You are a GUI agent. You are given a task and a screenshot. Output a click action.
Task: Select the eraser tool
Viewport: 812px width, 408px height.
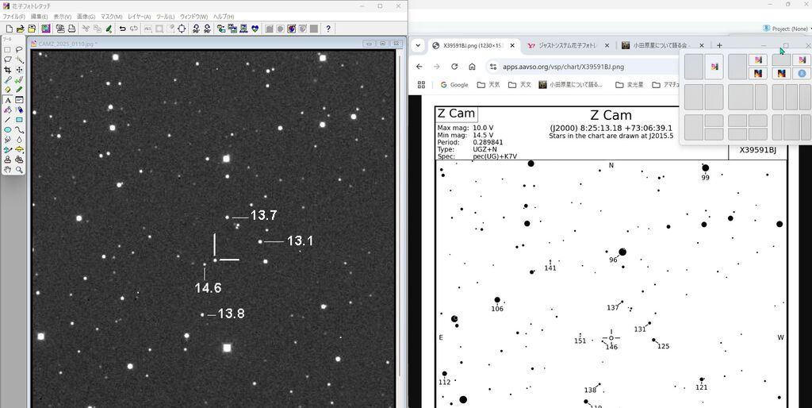click(x=8, y=90)
